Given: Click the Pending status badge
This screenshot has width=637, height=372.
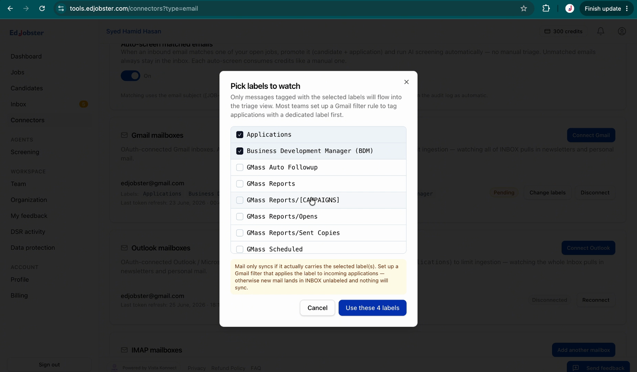Looking at the screenshot, I should pyautogui.click(x=504, y=192).
